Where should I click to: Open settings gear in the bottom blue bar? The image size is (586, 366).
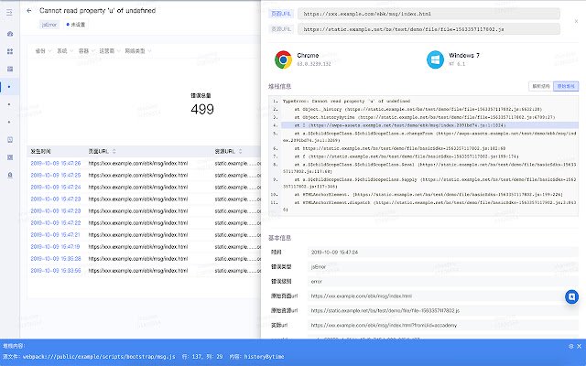tap(570, 346)
